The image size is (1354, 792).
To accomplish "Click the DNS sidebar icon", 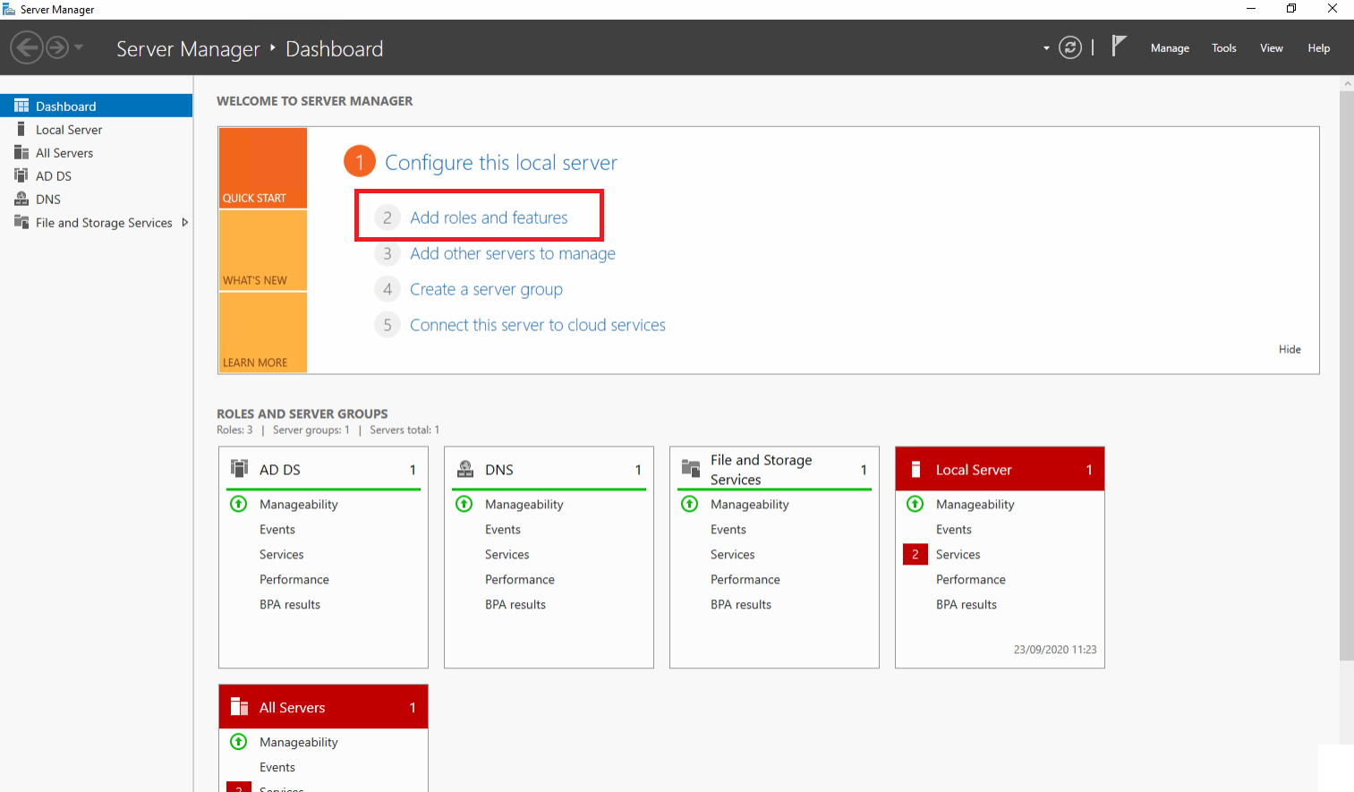I will coord(21,199).
